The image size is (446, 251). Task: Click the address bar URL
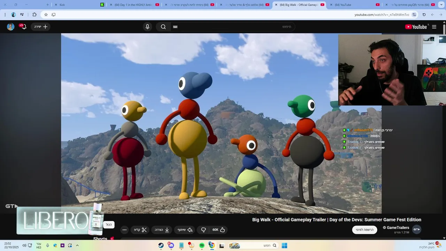coord(382,15)
